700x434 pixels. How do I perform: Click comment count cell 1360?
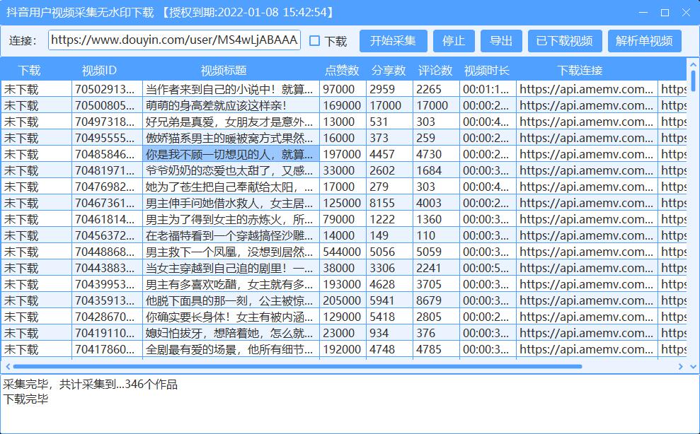tap(436, 219)
